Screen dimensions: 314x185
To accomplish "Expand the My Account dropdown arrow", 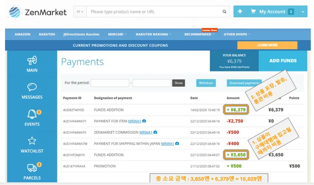I will (x=303, y=11).
